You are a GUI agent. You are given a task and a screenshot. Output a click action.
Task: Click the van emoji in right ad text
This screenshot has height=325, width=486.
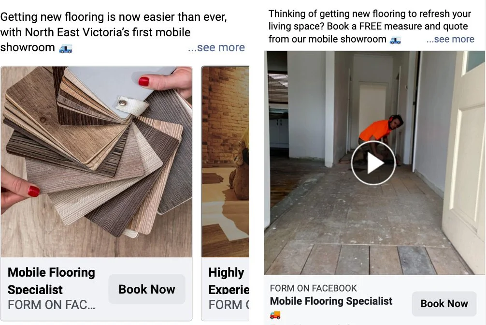395,40
